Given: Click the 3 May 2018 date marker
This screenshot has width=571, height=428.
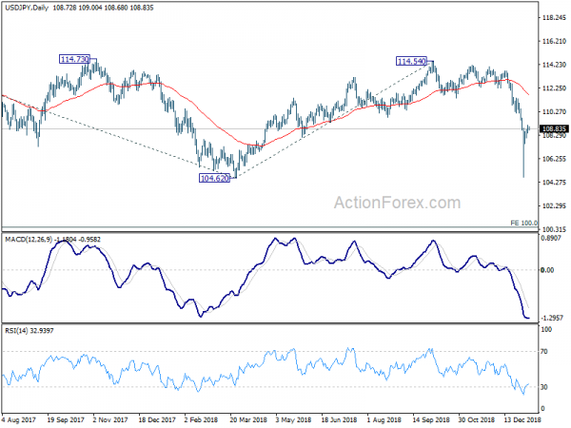Looking at the screenshot, I should [293, 419].
